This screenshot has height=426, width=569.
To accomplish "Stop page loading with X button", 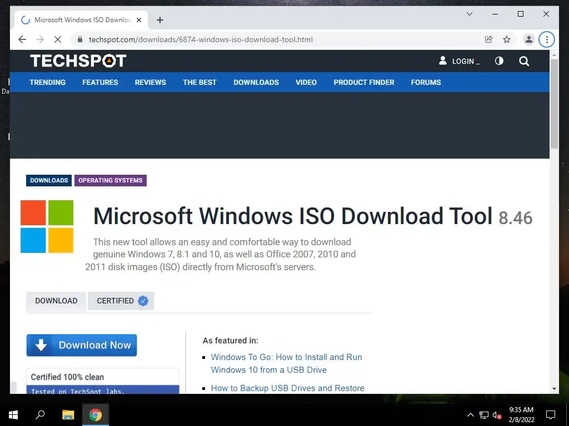I will [58, 39].
